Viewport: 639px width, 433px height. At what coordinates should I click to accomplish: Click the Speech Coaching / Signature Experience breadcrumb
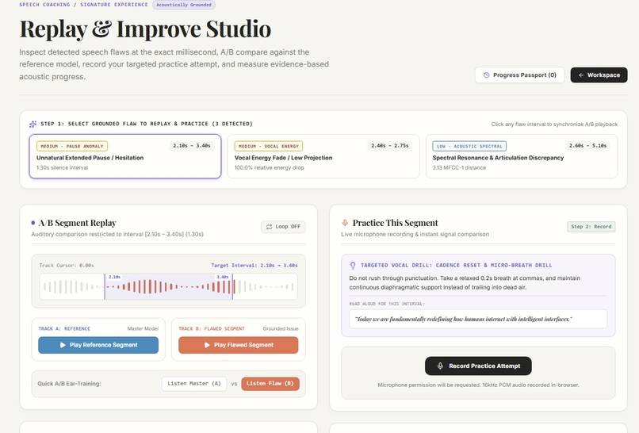[83, 5]
